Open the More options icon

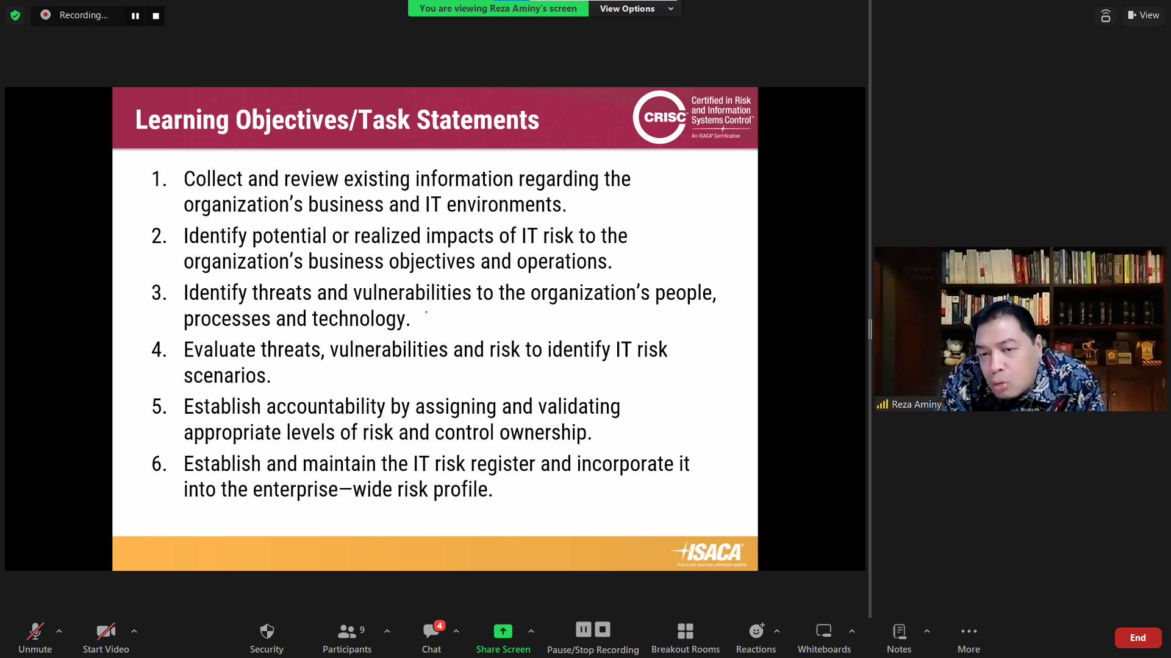(969, 632)
